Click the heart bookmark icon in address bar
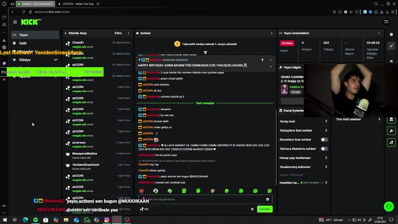The image size is (398, 224). pyautogui.click(x=357, y=12)
